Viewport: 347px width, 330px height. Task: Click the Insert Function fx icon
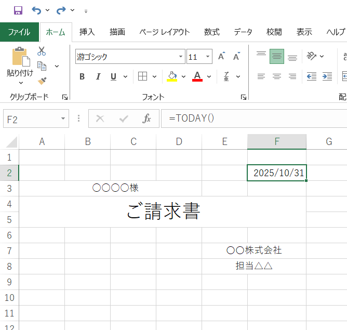[x=146, y=118]
